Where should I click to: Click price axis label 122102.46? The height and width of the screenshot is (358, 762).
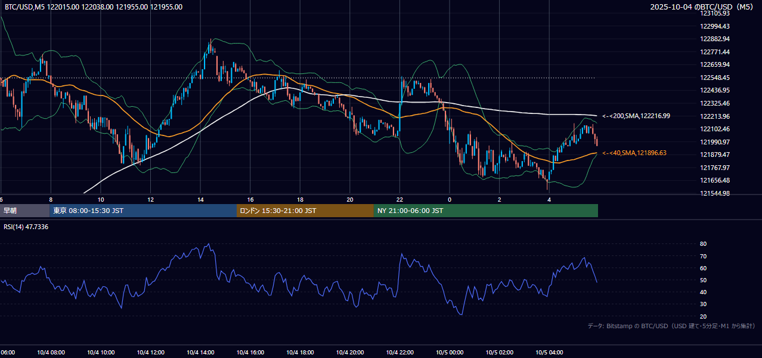[715, 129]
